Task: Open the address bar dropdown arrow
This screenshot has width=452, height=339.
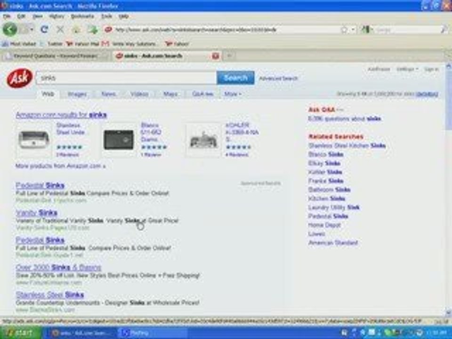Action: click(x=353, y=29)
